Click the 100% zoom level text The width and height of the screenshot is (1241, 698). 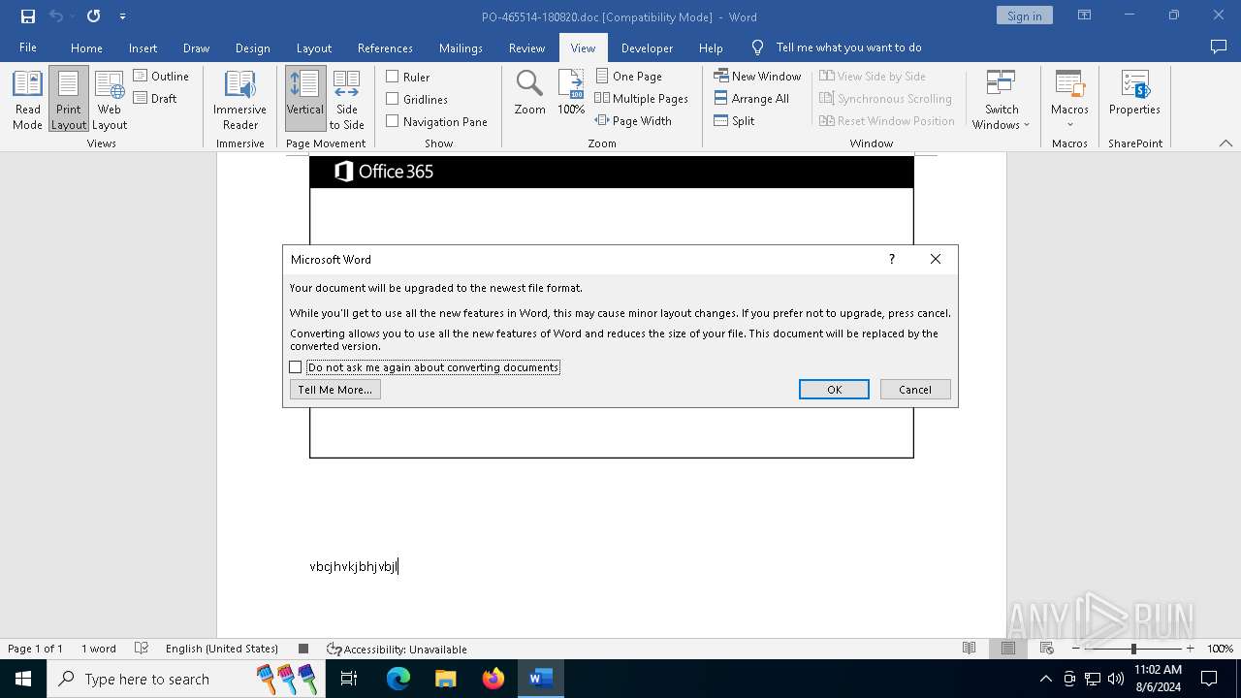[x=1220, y=649]
